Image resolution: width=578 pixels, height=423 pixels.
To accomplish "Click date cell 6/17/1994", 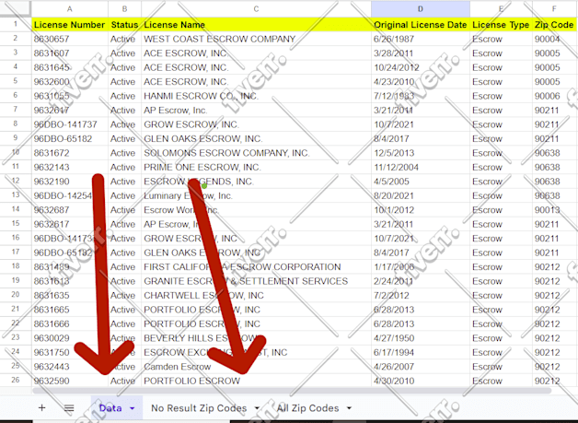I will [x=421, y=352].
